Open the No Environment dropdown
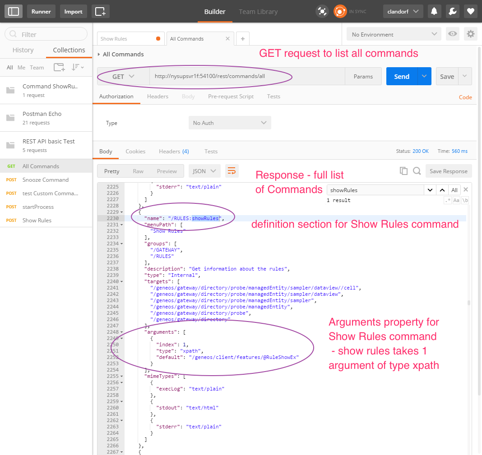 click(394, 34)
